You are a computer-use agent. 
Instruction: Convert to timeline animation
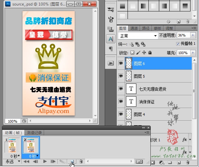139,161
